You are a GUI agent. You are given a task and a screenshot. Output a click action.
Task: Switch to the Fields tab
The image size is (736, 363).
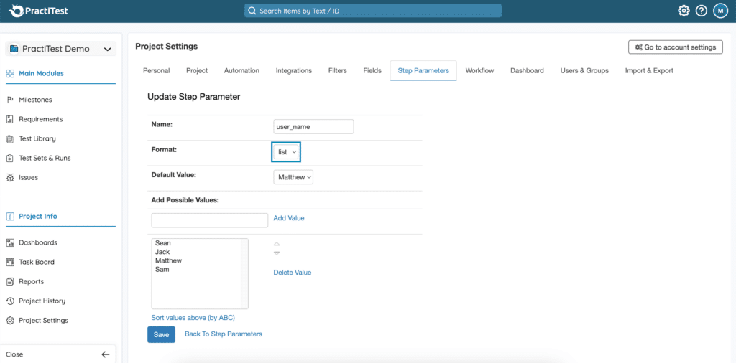pyautogui.click(x=372, y=70)
